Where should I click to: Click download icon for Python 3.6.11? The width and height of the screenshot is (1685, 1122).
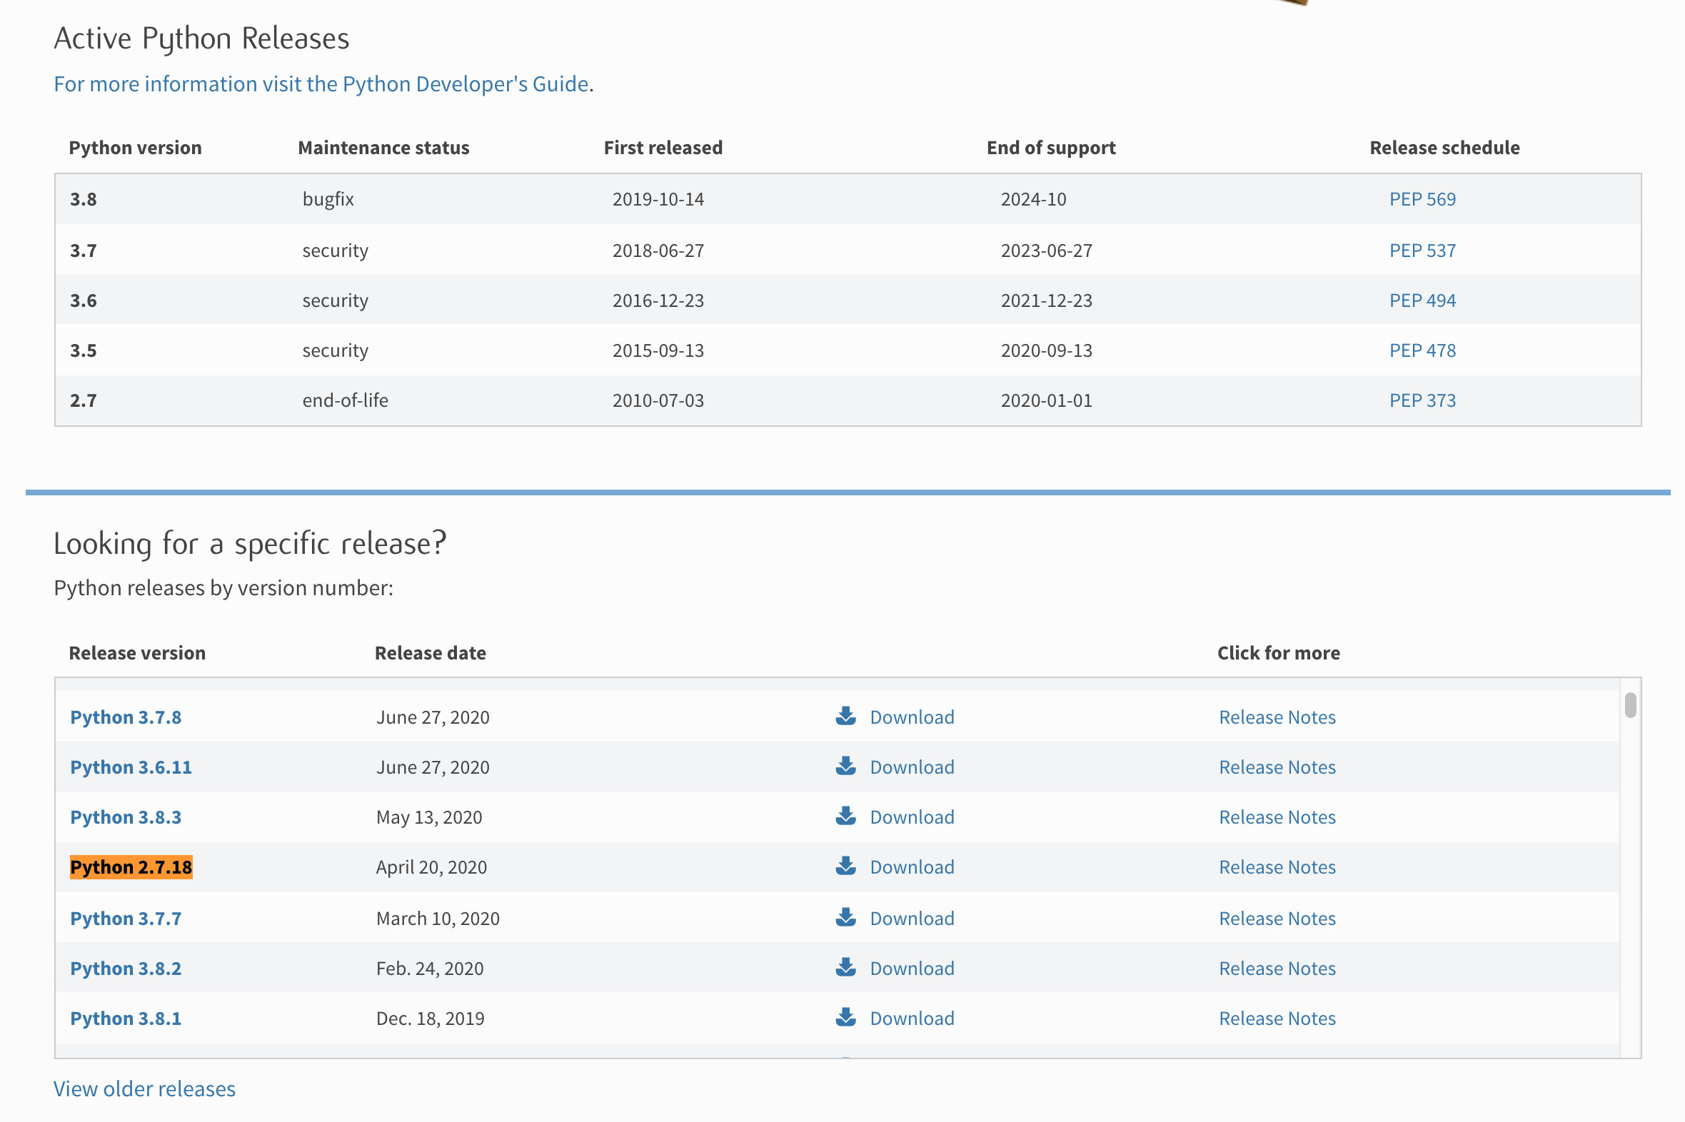845,767
